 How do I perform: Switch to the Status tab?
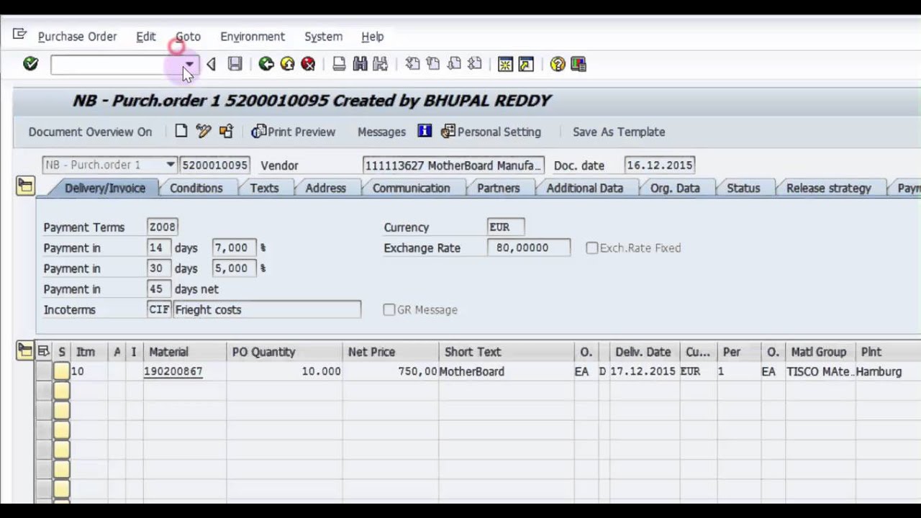743,188
